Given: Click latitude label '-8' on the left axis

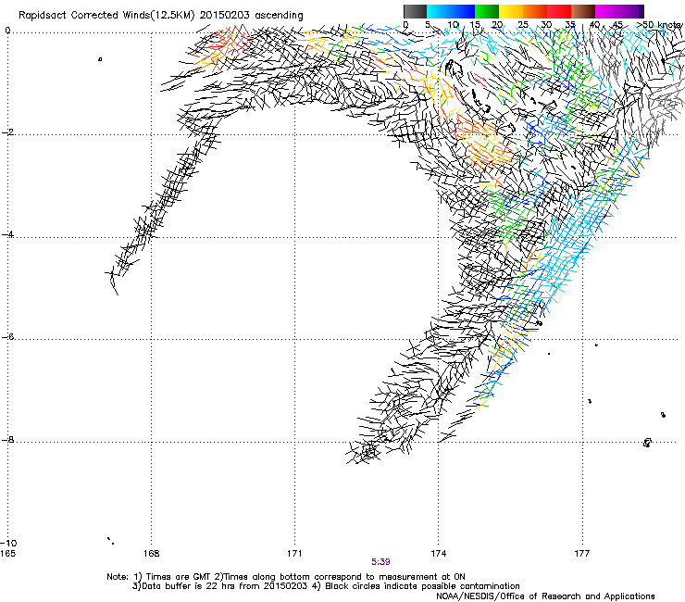Looking at the screenshot, I should (7, 439).
